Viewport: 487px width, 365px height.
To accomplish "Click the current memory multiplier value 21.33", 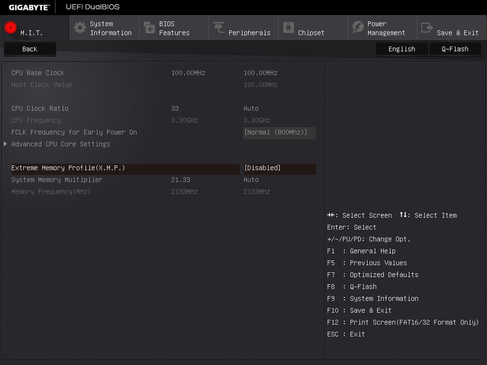I will [181, 180].
